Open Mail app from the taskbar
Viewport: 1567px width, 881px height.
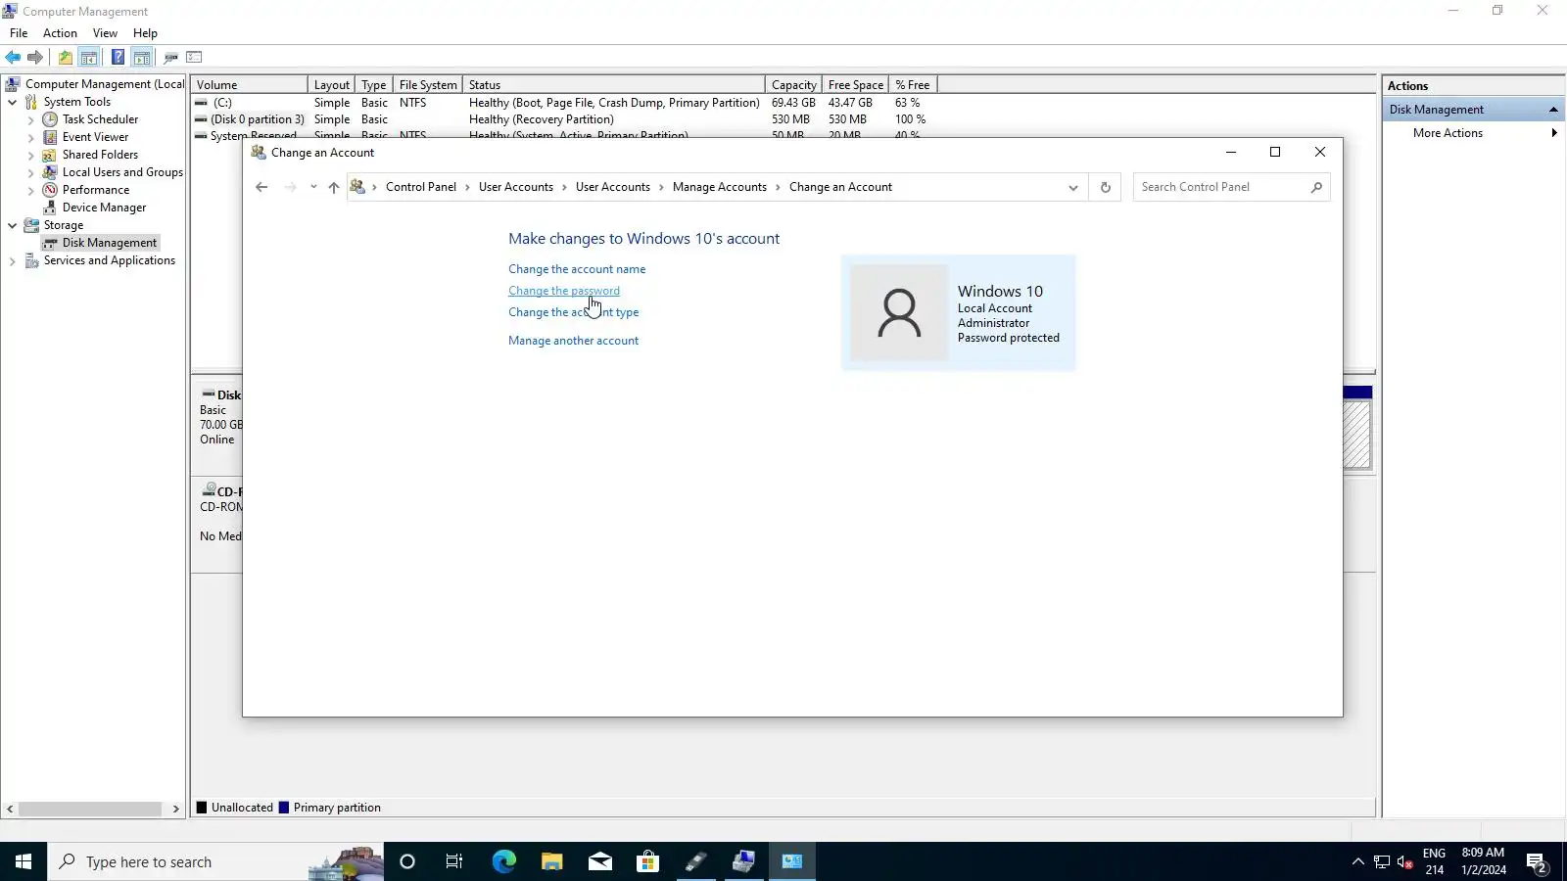pos(599,861)
